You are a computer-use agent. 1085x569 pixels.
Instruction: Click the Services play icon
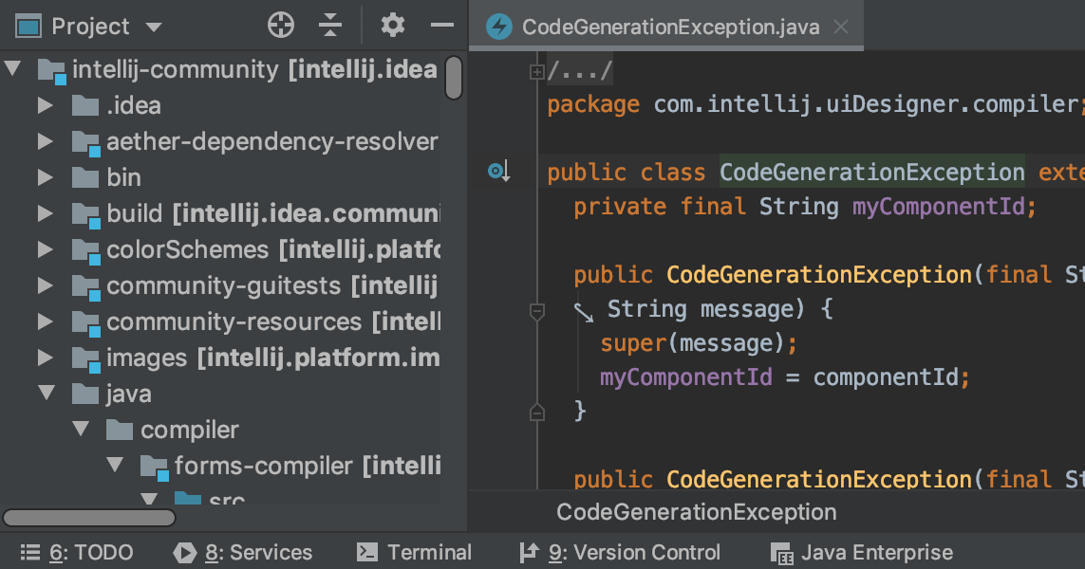184,553
